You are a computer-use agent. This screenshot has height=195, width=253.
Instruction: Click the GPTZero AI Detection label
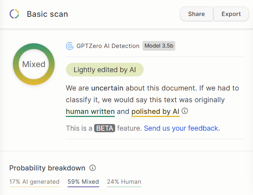point(108,46)
